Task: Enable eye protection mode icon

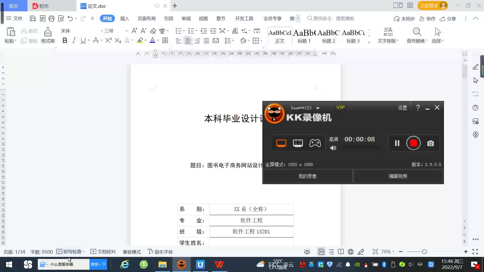Action: [307, 252]
